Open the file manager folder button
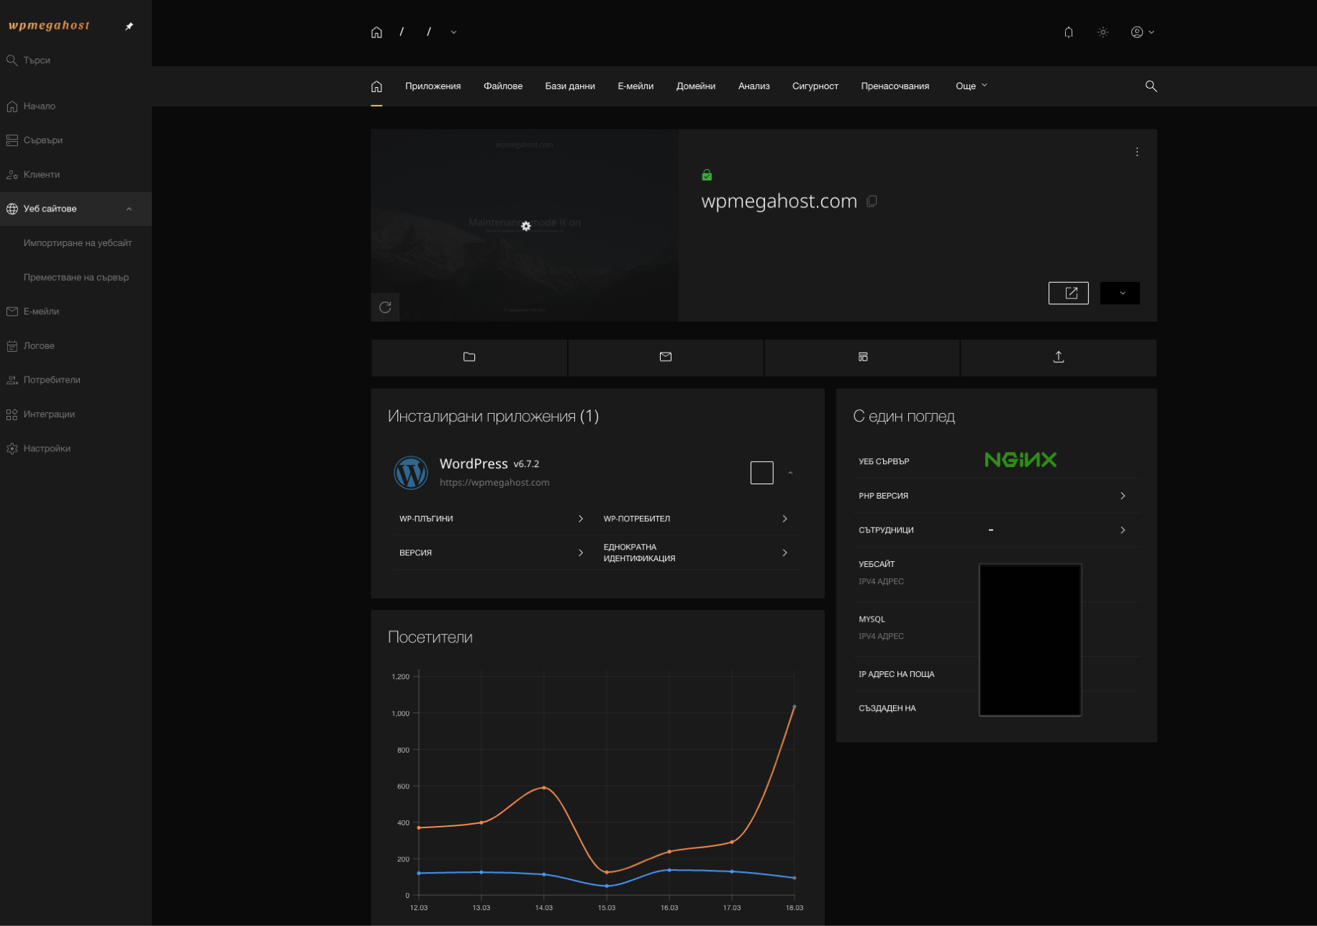 coord(469,358)
